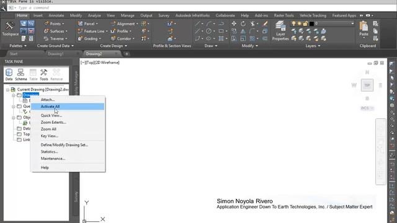Image resolution: width=397 pixels, height=223 pixels.
Task: Expand the Palettes panel
Action: click(18, 46)
